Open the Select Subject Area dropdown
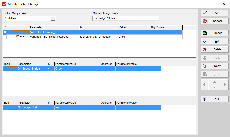Viewport: 230px width, 137px height. (x=53, y=18)
